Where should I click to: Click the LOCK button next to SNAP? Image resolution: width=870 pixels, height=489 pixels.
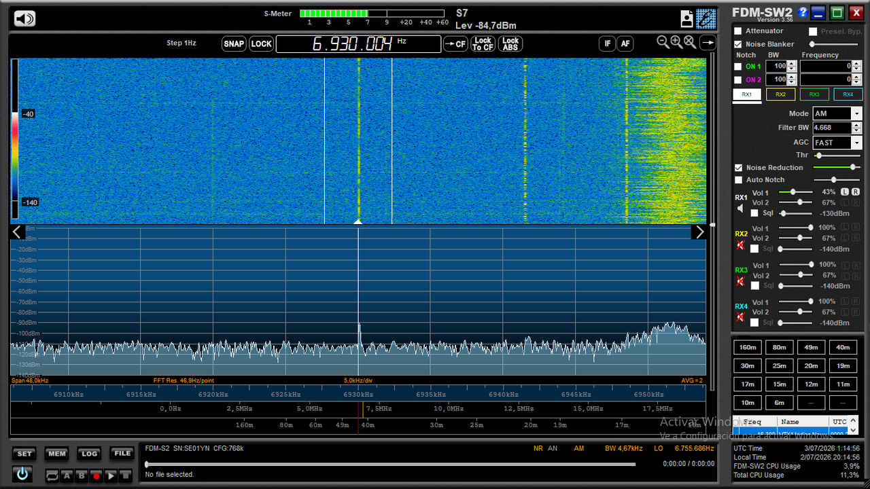point(261,44)
